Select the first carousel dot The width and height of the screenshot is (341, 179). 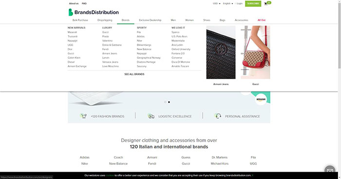coord(165,102)
